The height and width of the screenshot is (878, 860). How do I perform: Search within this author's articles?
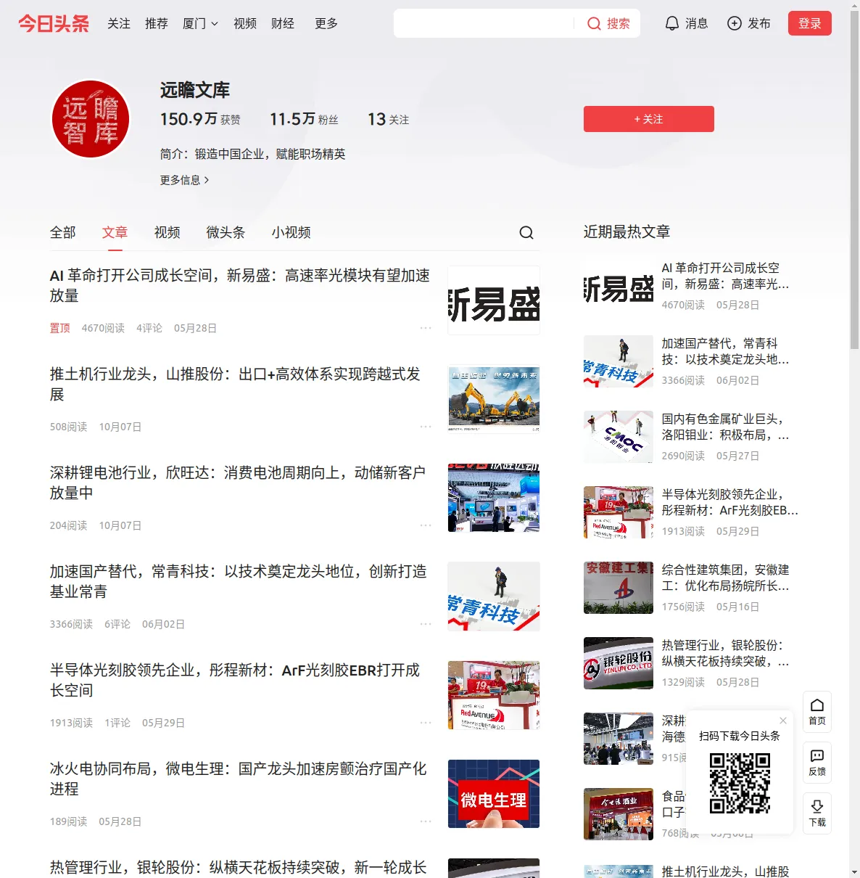tap(526, 232)
